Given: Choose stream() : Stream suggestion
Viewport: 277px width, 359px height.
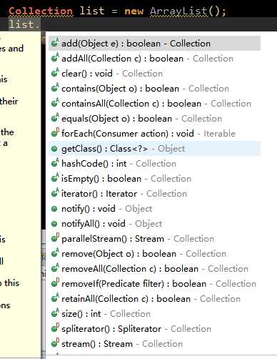Looking at the screenshot, I should click(x=154, y=344).
